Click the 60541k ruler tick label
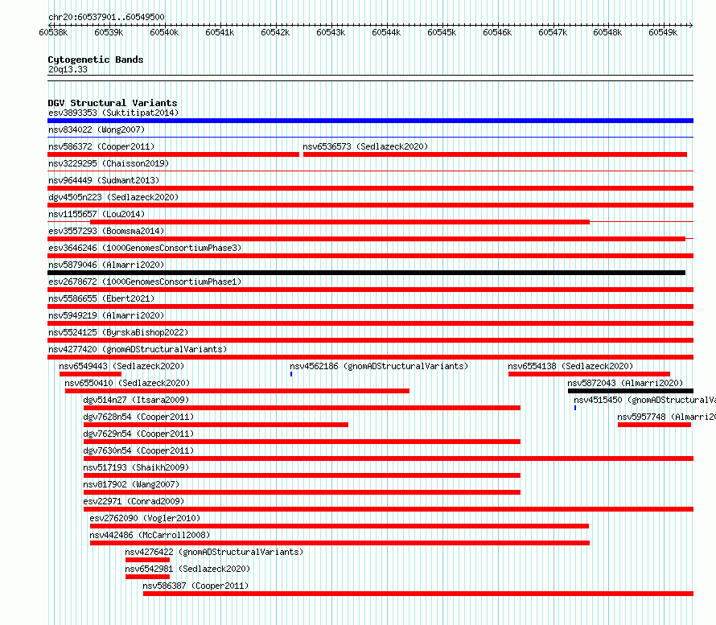 pos(220,32)
